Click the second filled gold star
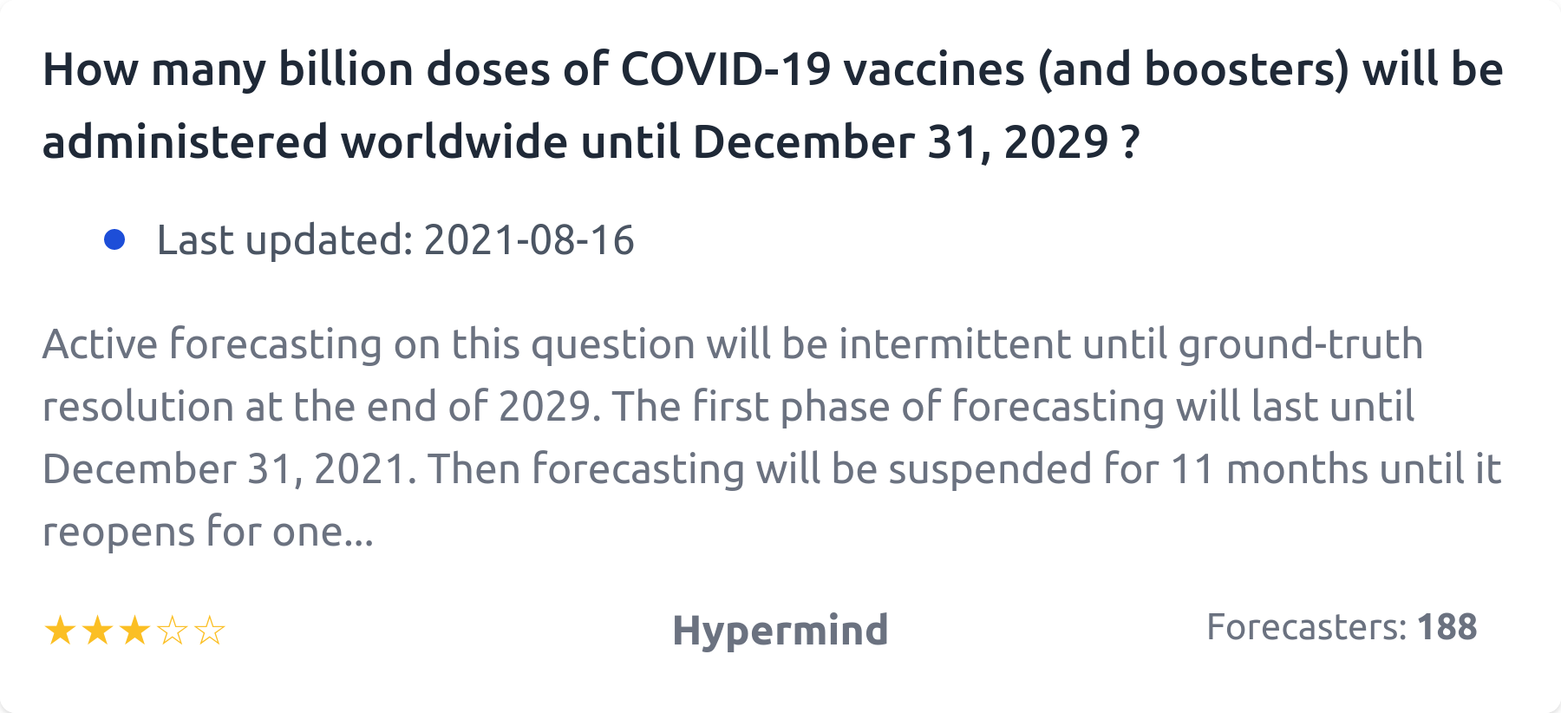The width and height of the screenshot is (1561, 713). [x=97, y=631]
